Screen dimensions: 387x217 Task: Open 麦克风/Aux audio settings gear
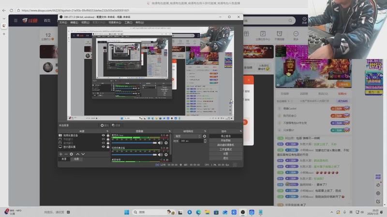[x=166, y=143]
